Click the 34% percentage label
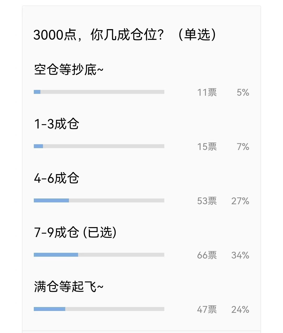The image size is (283, 333). point(240,255)
